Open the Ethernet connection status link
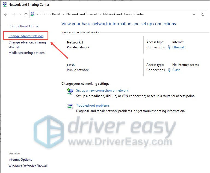This screenshot has height=173, width=210. [x=178, y=47]
